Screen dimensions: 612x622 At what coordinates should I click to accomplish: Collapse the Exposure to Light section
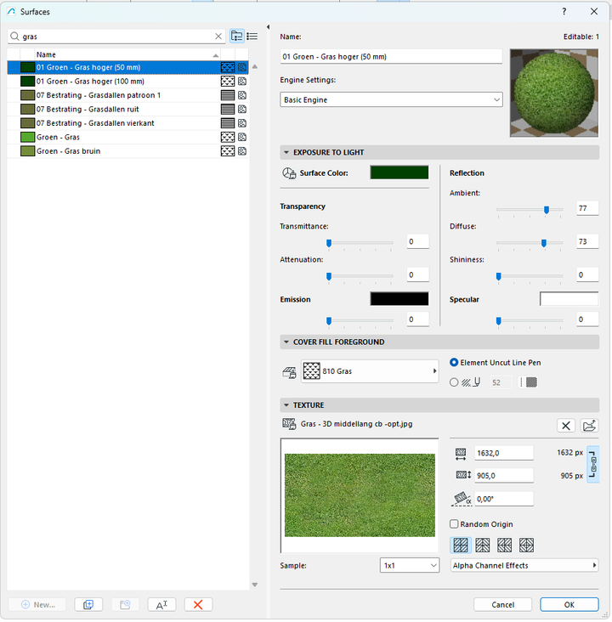click(x=286, y=152)
